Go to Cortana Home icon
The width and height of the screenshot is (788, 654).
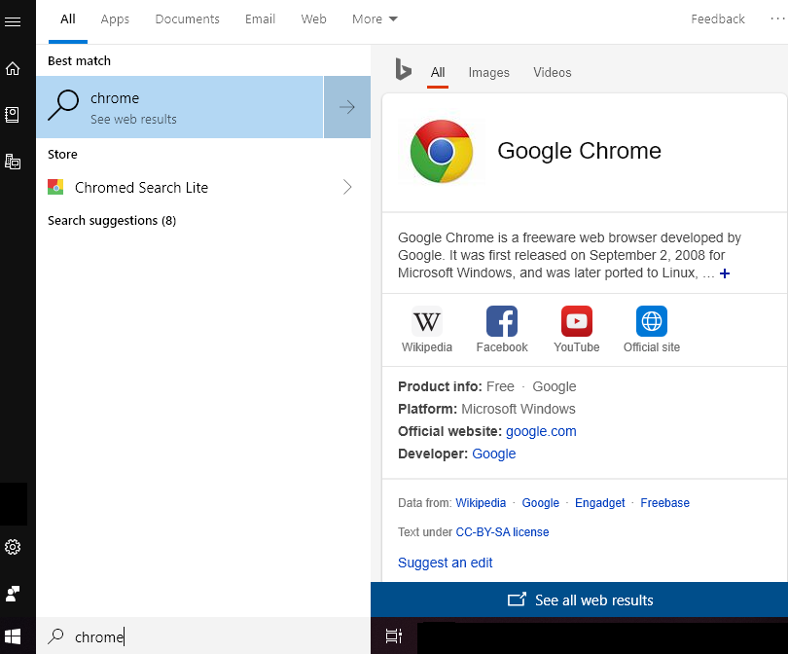pos(13,68)
